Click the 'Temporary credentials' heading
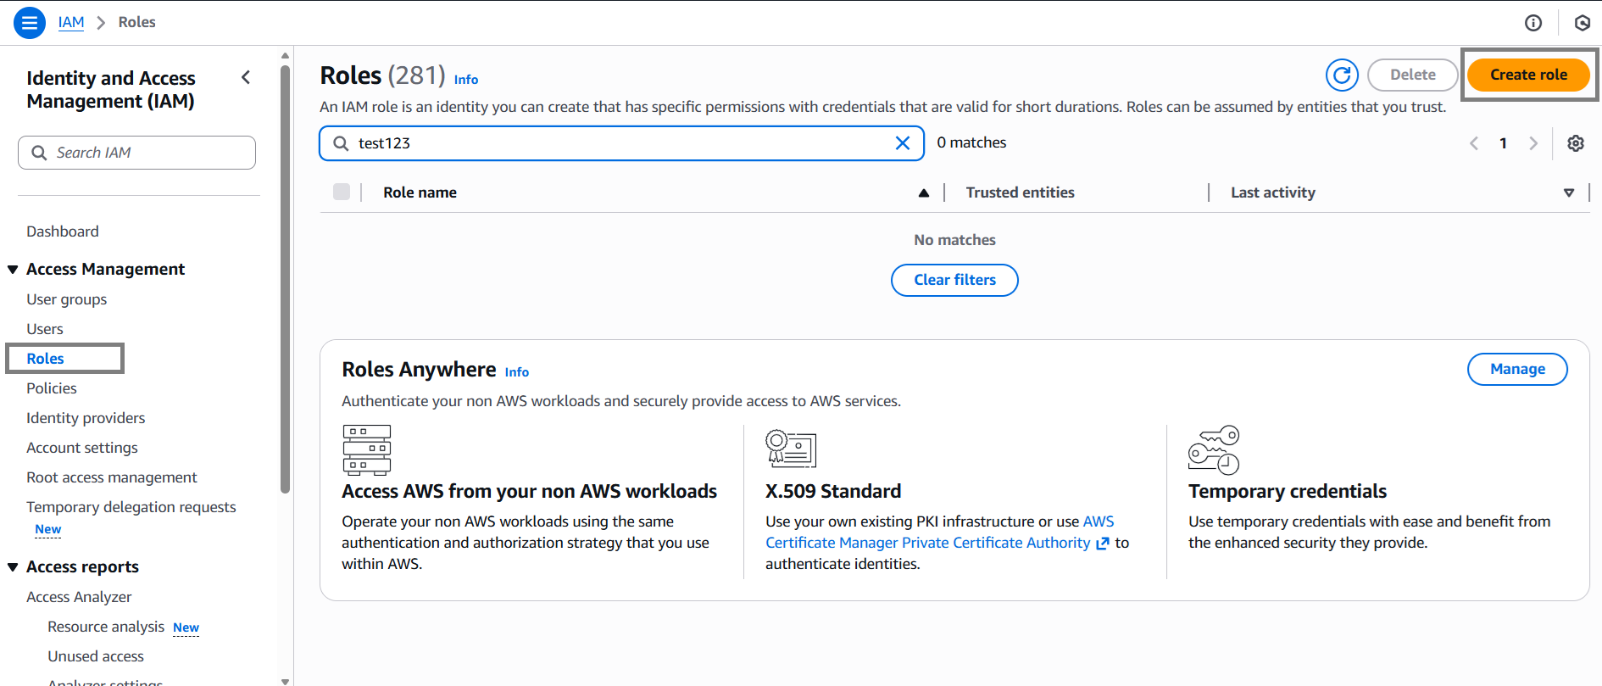The image size is (1602, 686). [1288, 492]
